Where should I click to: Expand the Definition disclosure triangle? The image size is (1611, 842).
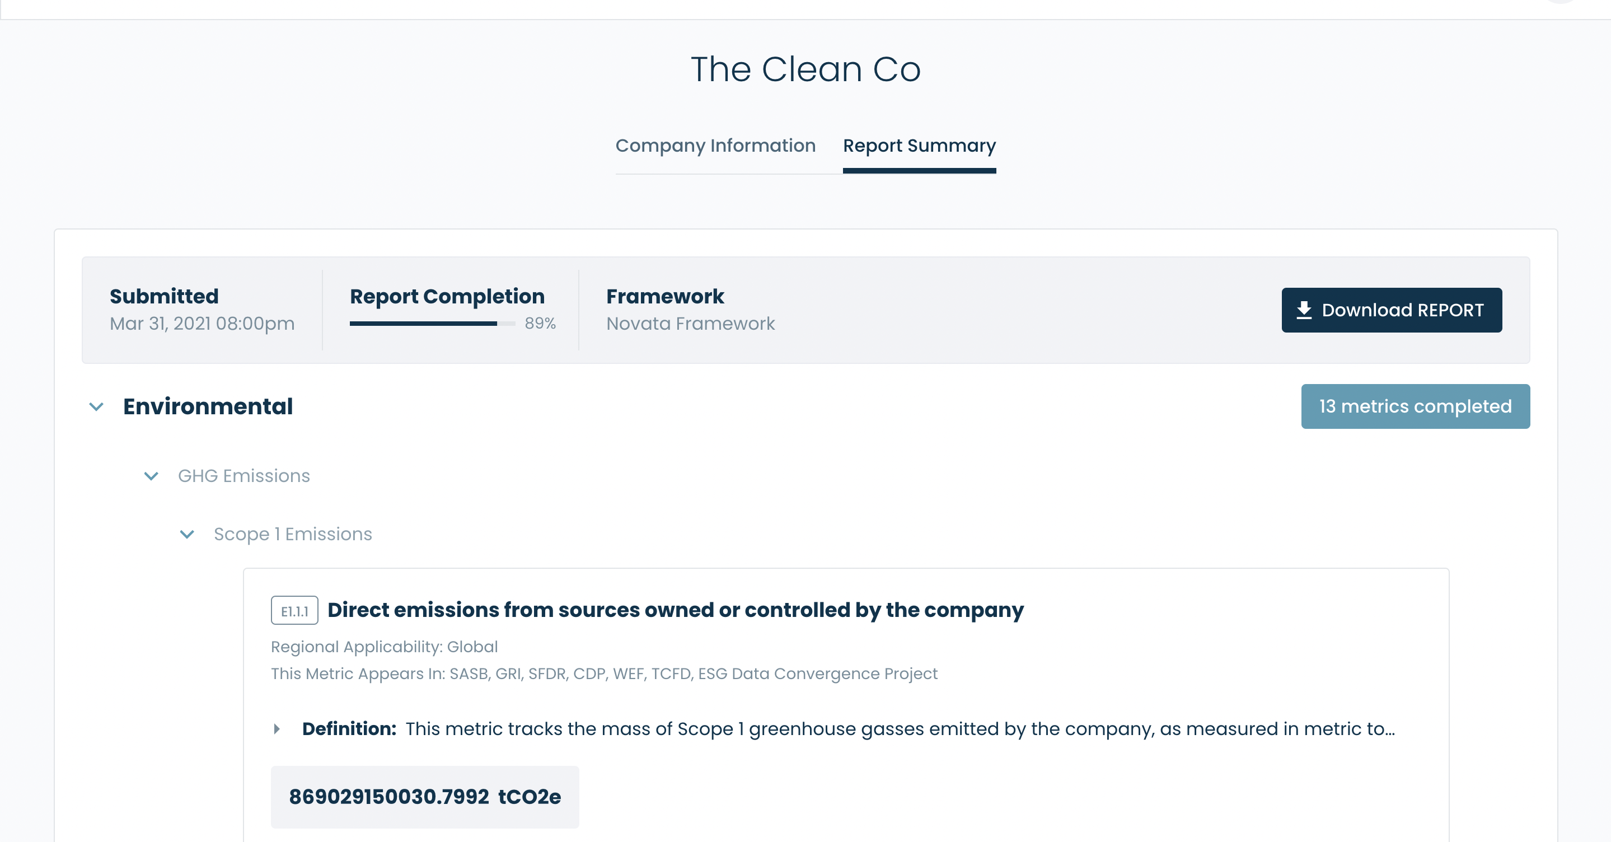(x=277, y=729)
